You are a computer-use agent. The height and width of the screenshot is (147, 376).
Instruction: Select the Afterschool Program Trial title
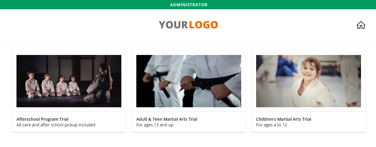[43, 119]
